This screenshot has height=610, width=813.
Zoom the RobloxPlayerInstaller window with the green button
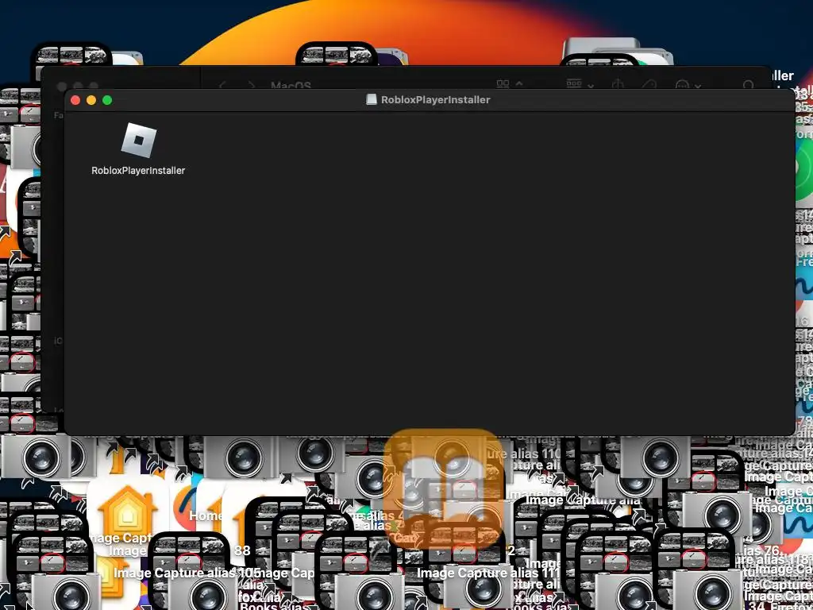(107, 100)
